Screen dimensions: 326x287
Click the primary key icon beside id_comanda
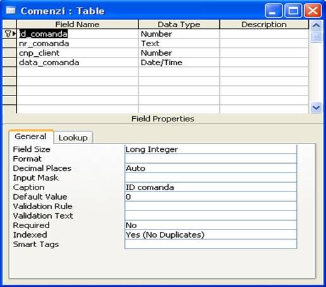[8, 34]
